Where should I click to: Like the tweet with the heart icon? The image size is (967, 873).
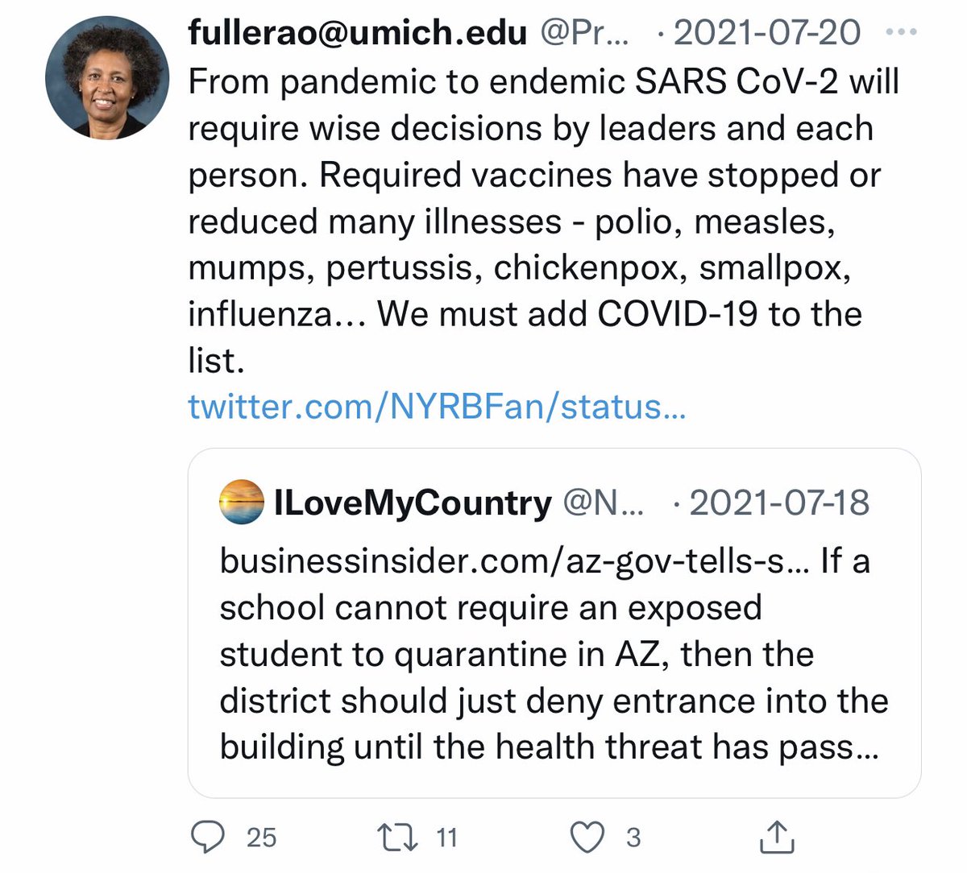point(588,838)
